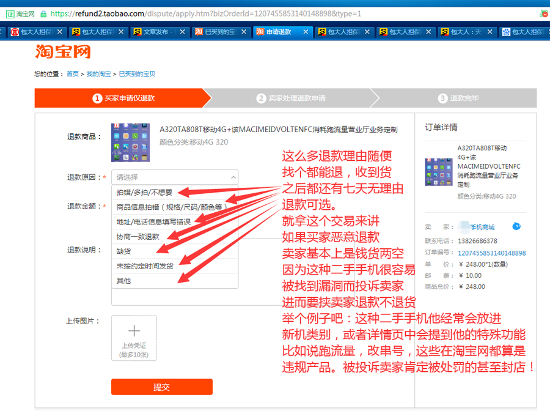The image size is (550, 411).
Task: Select 拍错/多拍/不想要 refund reason
Action: [x=144, y=193]
